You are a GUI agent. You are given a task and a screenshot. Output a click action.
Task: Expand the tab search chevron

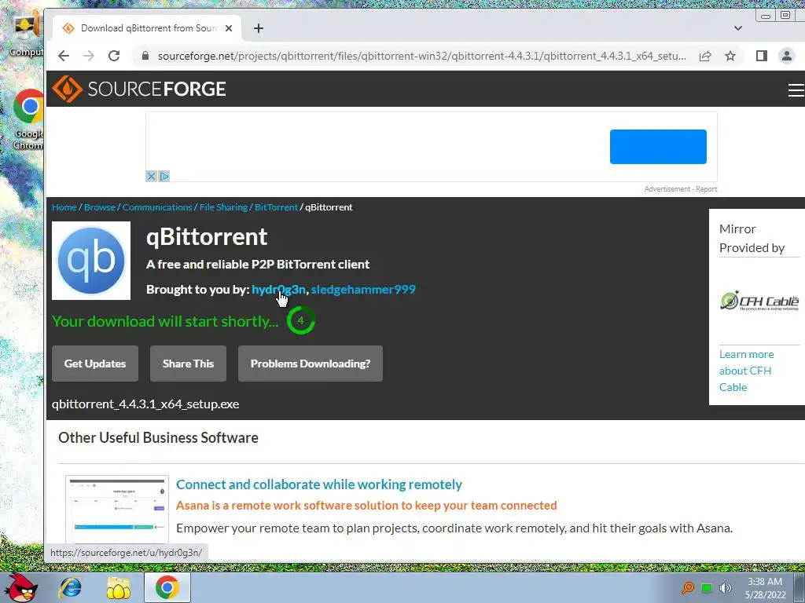[x=737, y=28]
